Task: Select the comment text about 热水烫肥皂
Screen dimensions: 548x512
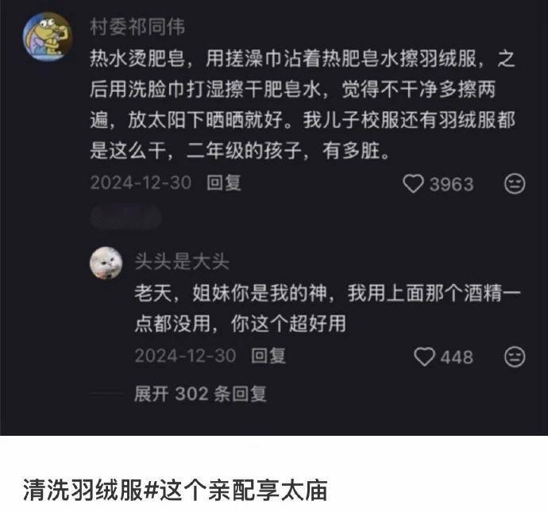Action: [x=303, y=105]
